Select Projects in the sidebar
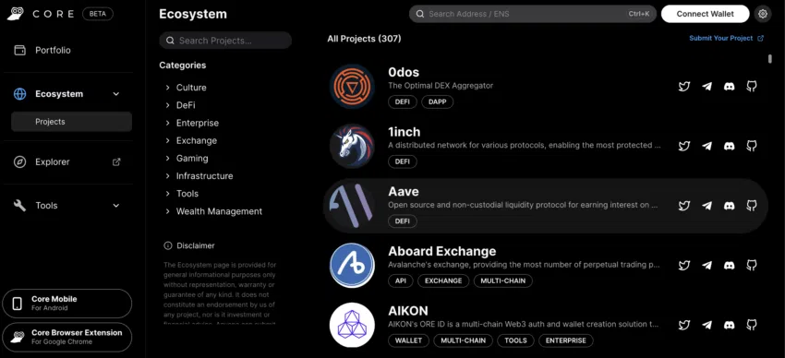785x358 pixels. coord(72,122)
